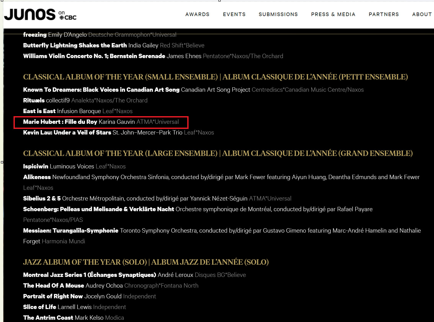Click artist name Larnell Lewis

(x=75, y=307)
